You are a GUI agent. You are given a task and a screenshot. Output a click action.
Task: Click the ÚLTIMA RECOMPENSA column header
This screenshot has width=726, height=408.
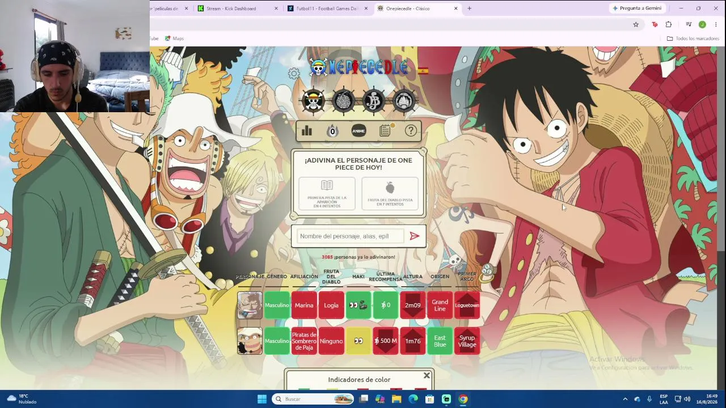pos(386,277)
